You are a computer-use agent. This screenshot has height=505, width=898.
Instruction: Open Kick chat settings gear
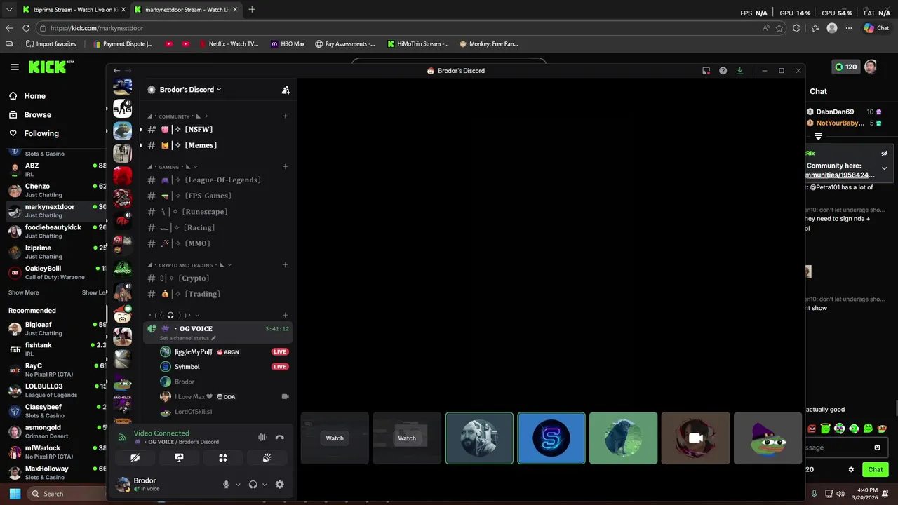coord(851,470)
